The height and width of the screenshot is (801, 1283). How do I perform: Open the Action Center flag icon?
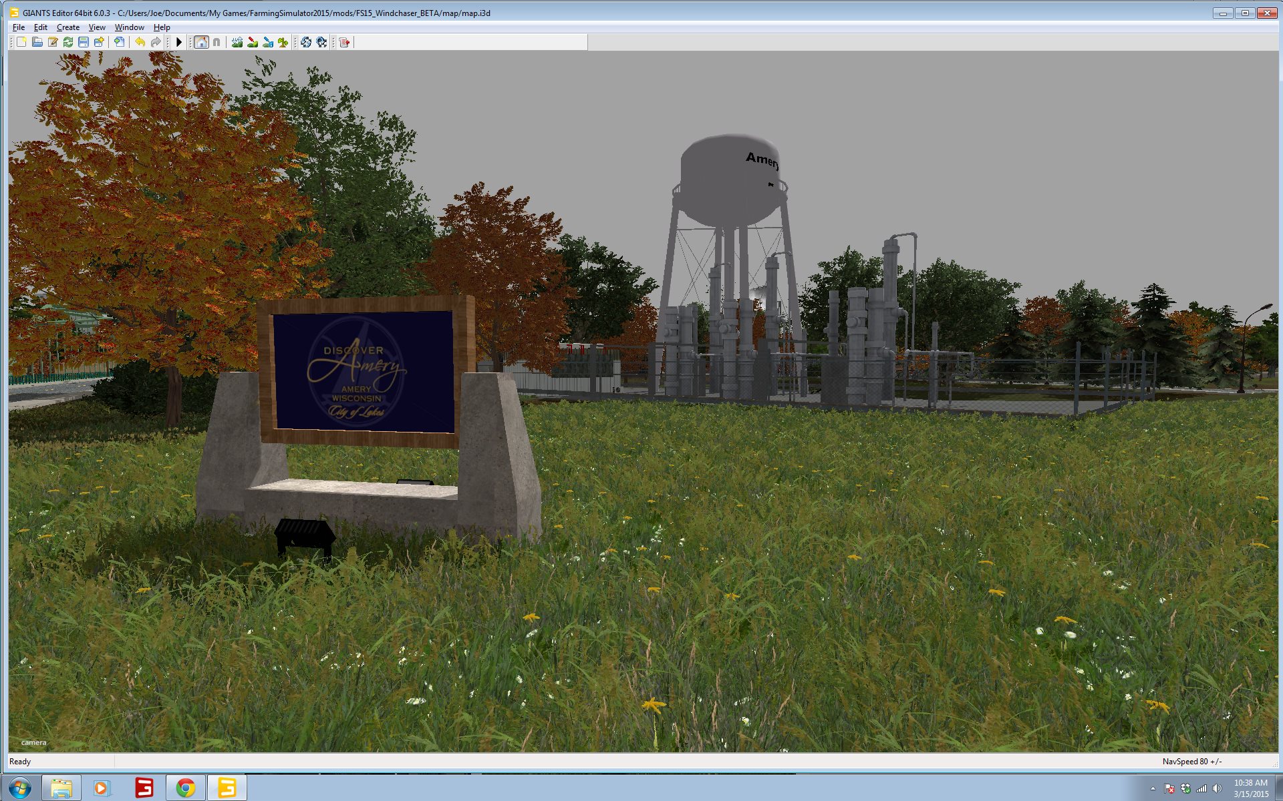[x=1169, y=789]
